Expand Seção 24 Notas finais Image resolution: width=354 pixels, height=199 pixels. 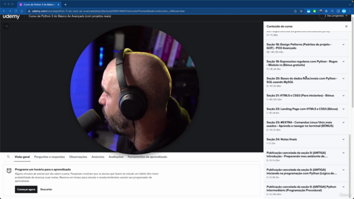tap(306, 142)
